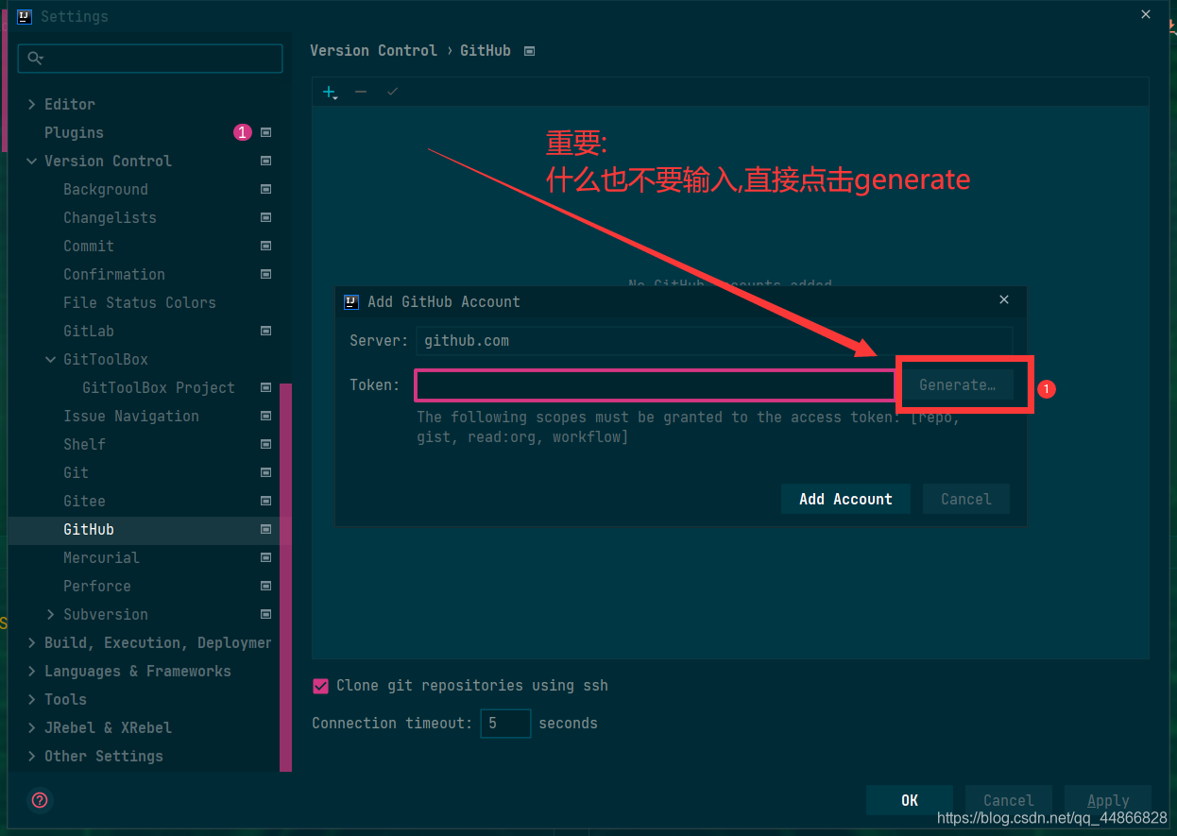The image size is (1177, 836).
Task: Expand the Subversion node
Action: (x=51, y=614)
